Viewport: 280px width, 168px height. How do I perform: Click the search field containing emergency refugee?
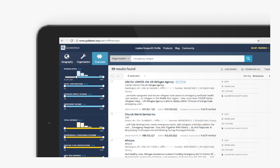(188, 59)
